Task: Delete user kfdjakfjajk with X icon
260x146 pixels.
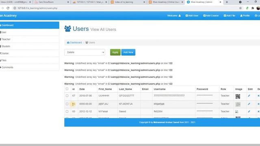Action: click(258, 104)
